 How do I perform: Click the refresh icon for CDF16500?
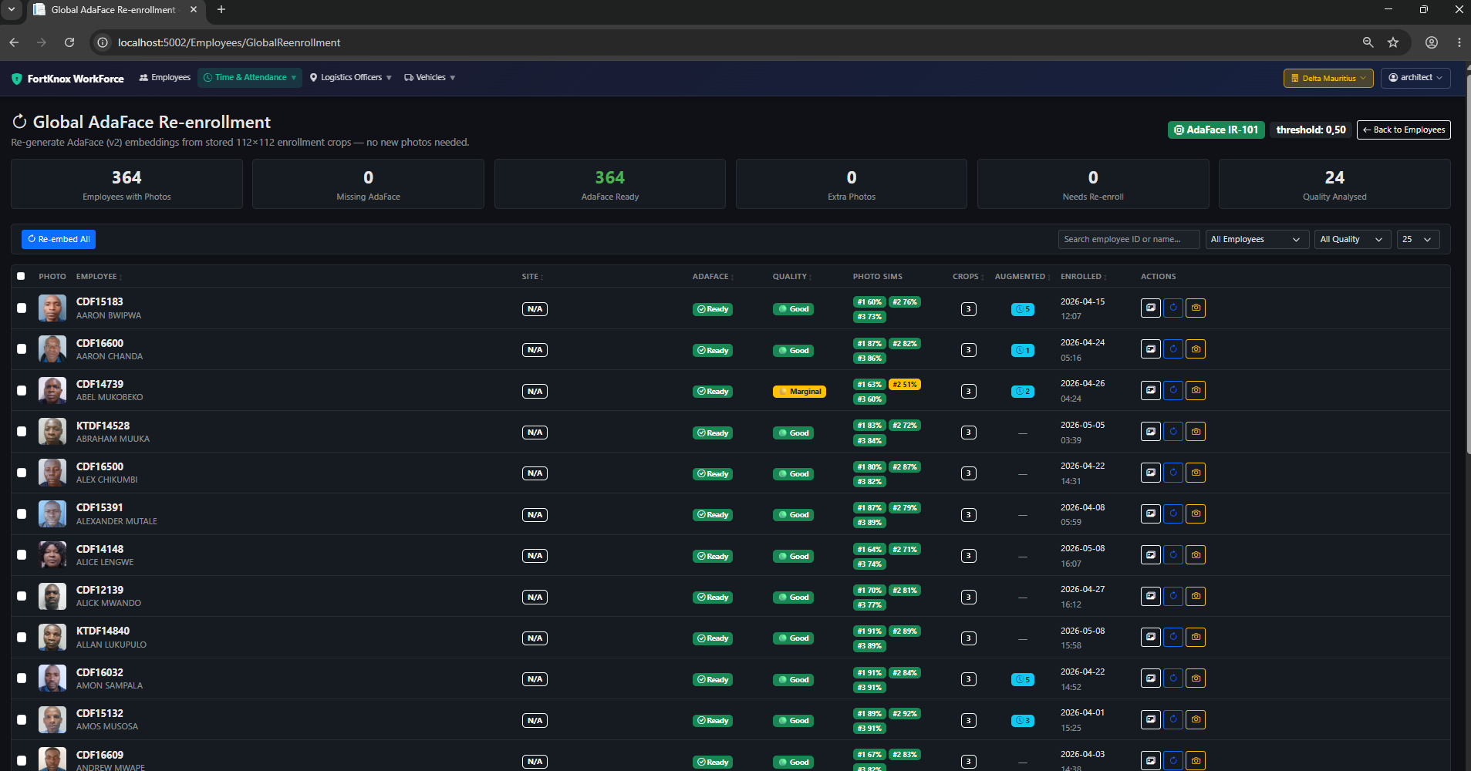(x=1172, y=473)
